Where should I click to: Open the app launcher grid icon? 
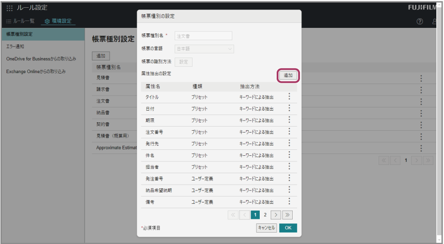[x=9, y=8]
